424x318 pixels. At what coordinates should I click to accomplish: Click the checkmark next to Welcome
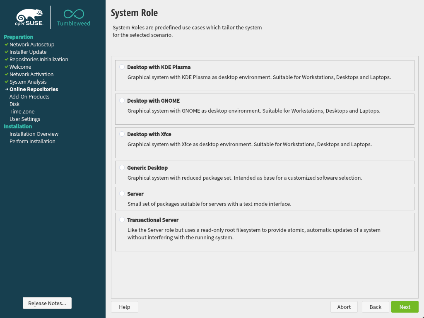tap(6, 67)
